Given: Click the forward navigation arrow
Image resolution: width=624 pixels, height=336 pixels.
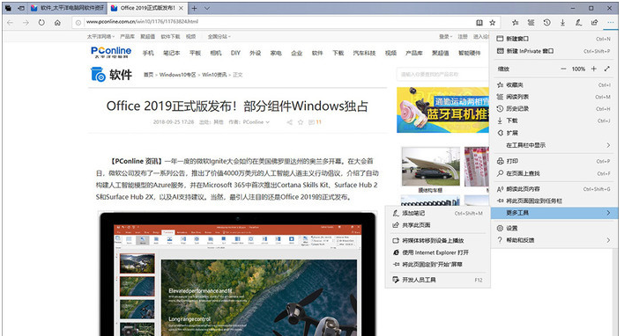Looking at the screenshot, I should pyautogui.click(x=26, y=23).
